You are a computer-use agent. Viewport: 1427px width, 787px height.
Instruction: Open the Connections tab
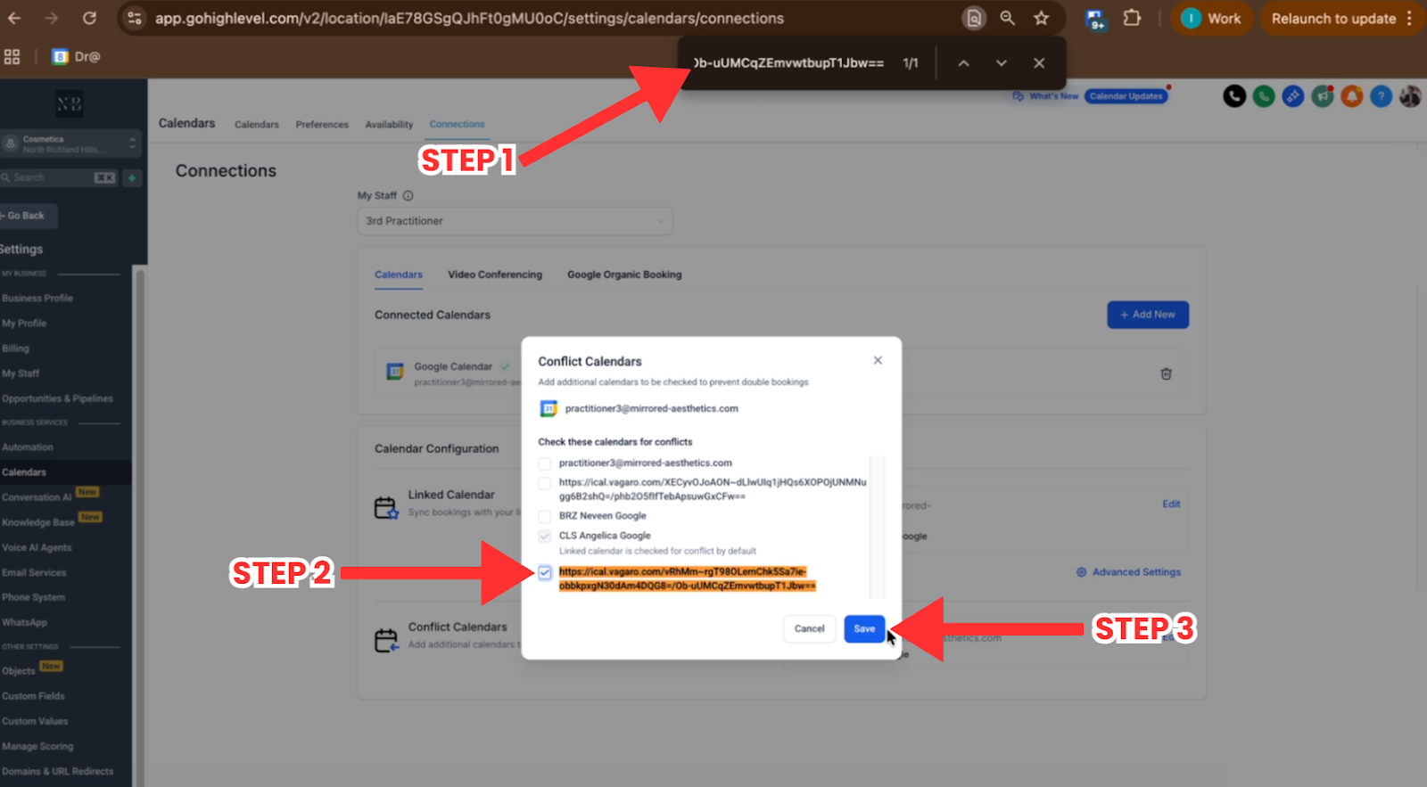457,124
